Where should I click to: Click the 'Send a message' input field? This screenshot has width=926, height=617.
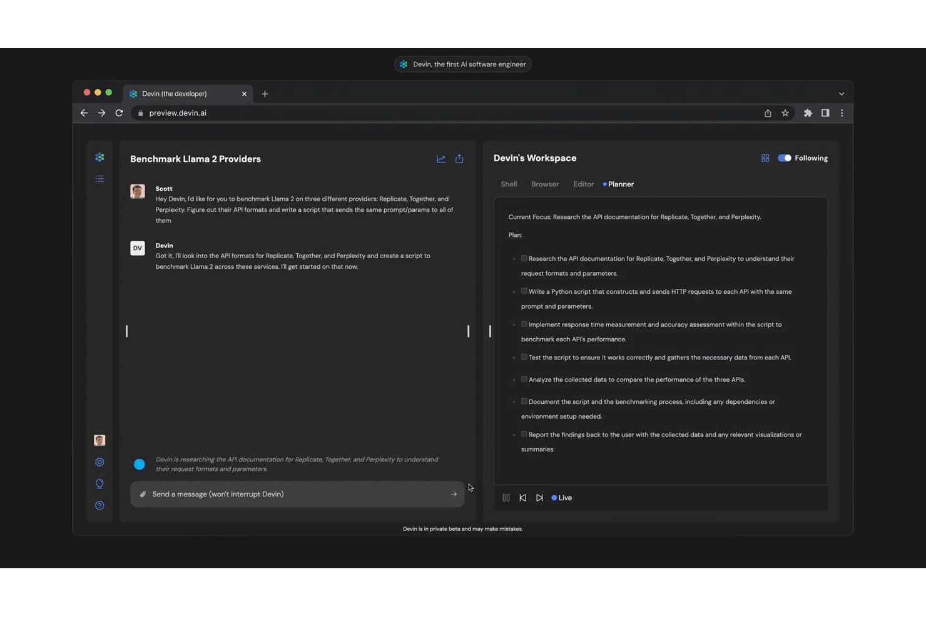[297, 494]
